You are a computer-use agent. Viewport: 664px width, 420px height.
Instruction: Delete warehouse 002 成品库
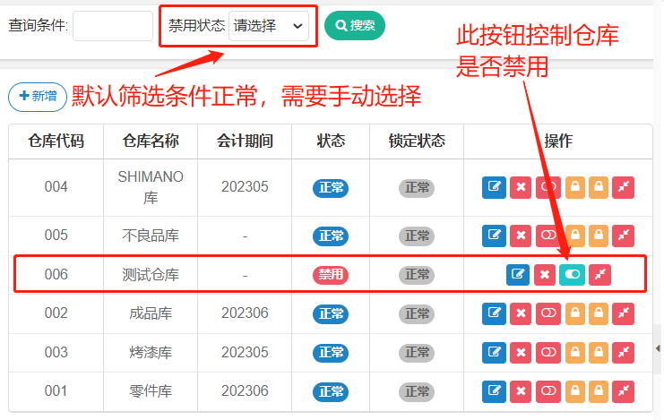[x=521, y=313]
